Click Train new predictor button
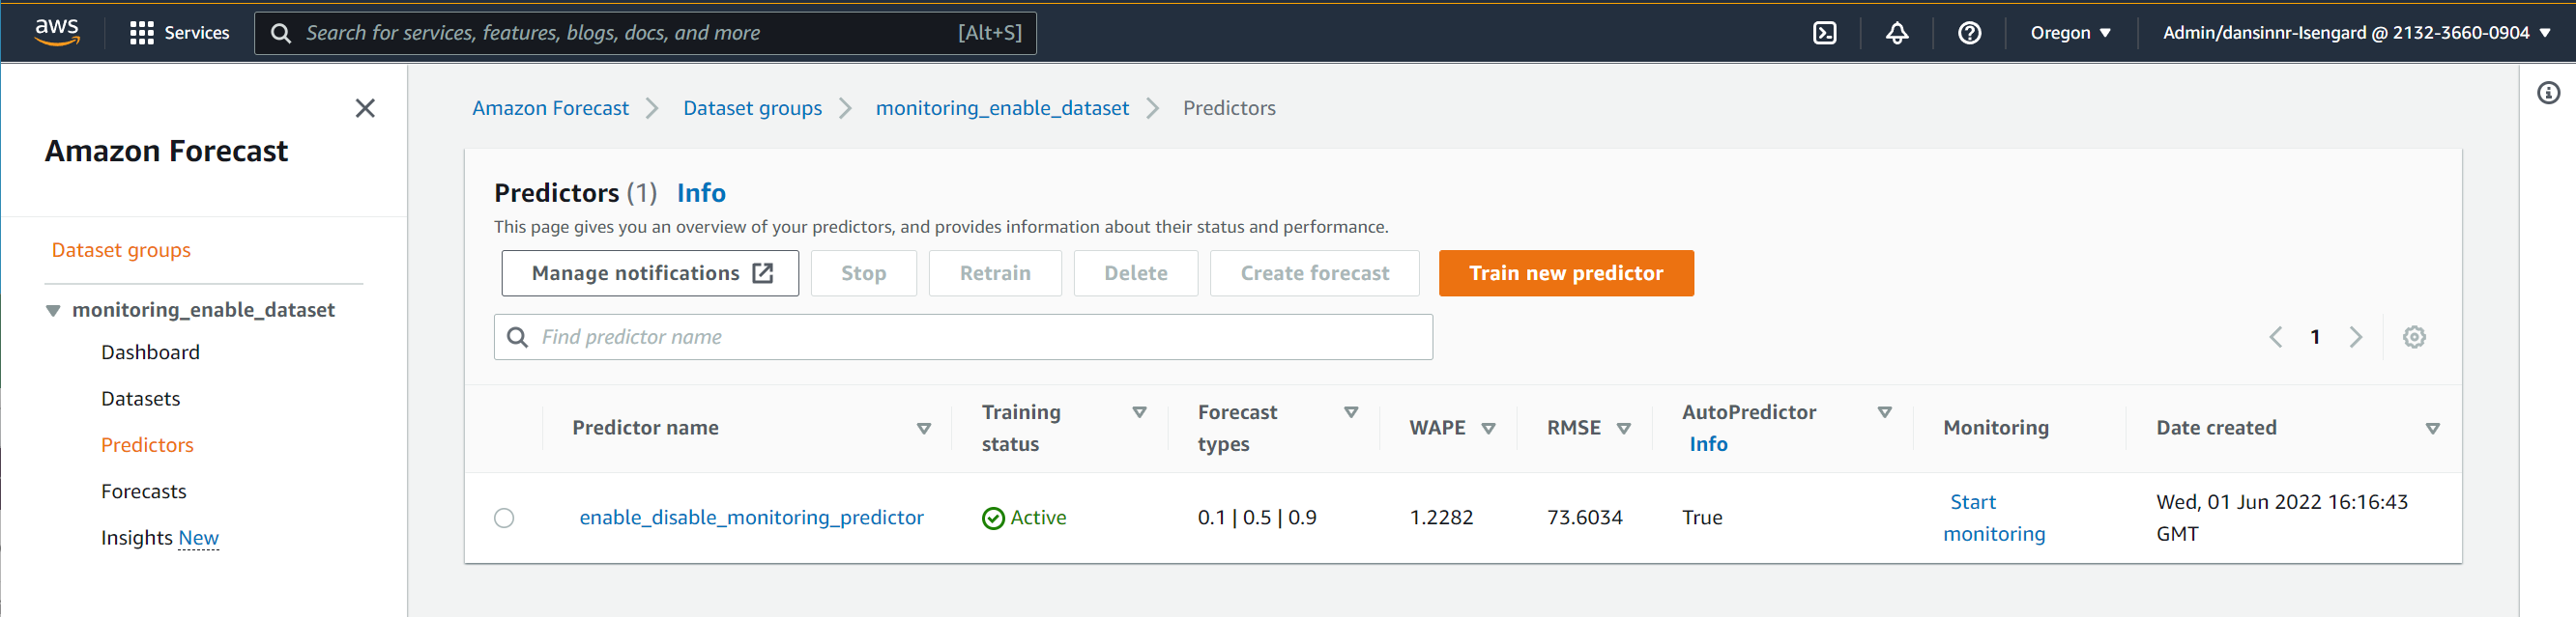This screenshot has height=617, width=2576. [x=1566, y=273]
